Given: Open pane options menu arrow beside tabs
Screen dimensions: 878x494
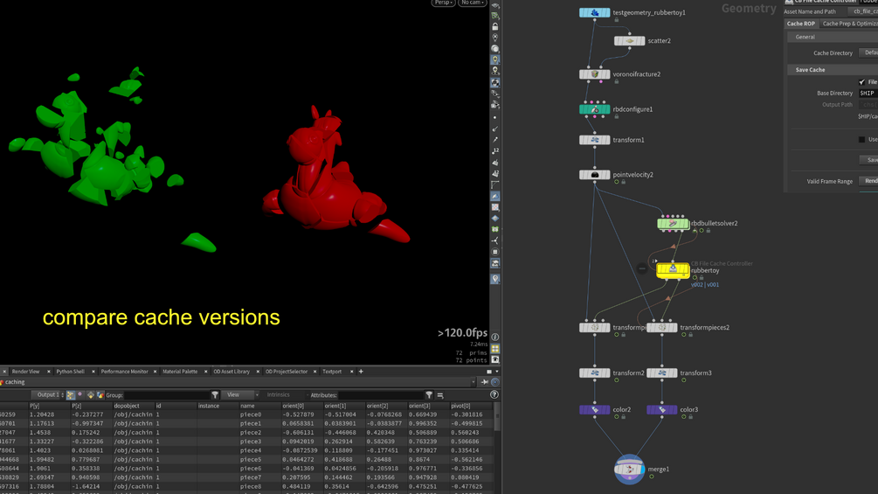Looking at the screenshot, I should tap(497, 372).
